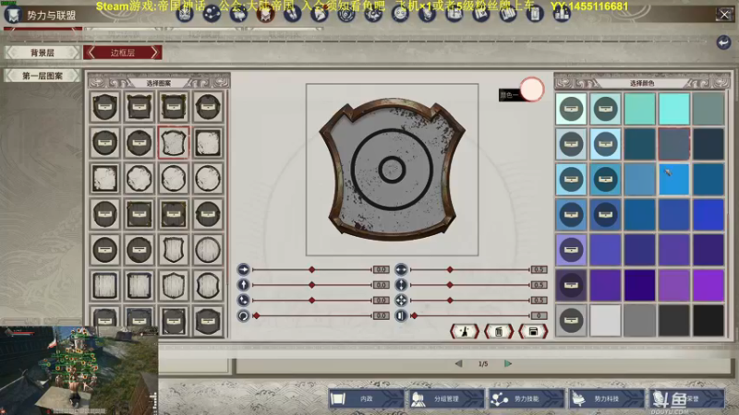
Task: Select the selected shield pattern with red outline
Action: 174,143
